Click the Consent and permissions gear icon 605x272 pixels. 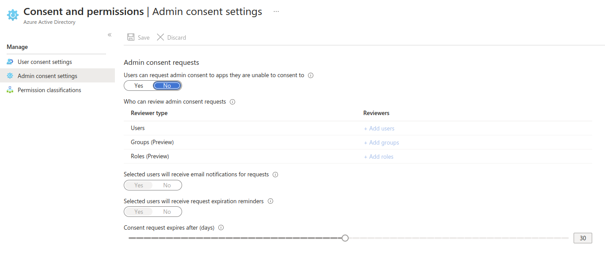click(x=13, y=15)
